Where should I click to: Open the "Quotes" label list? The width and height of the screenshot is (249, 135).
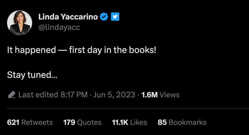pos(89,122)
